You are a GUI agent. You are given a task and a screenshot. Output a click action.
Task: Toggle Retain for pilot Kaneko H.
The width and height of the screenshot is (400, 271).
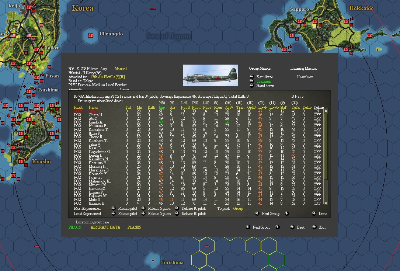click(x=317, y=203)
